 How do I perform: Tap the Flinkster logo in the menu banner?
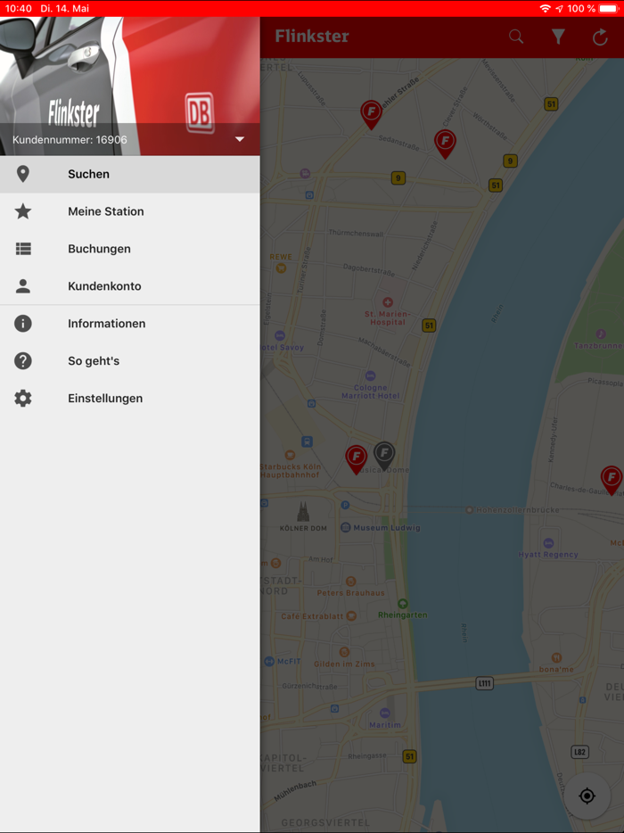pyautogui.click(x=74, y=112)
